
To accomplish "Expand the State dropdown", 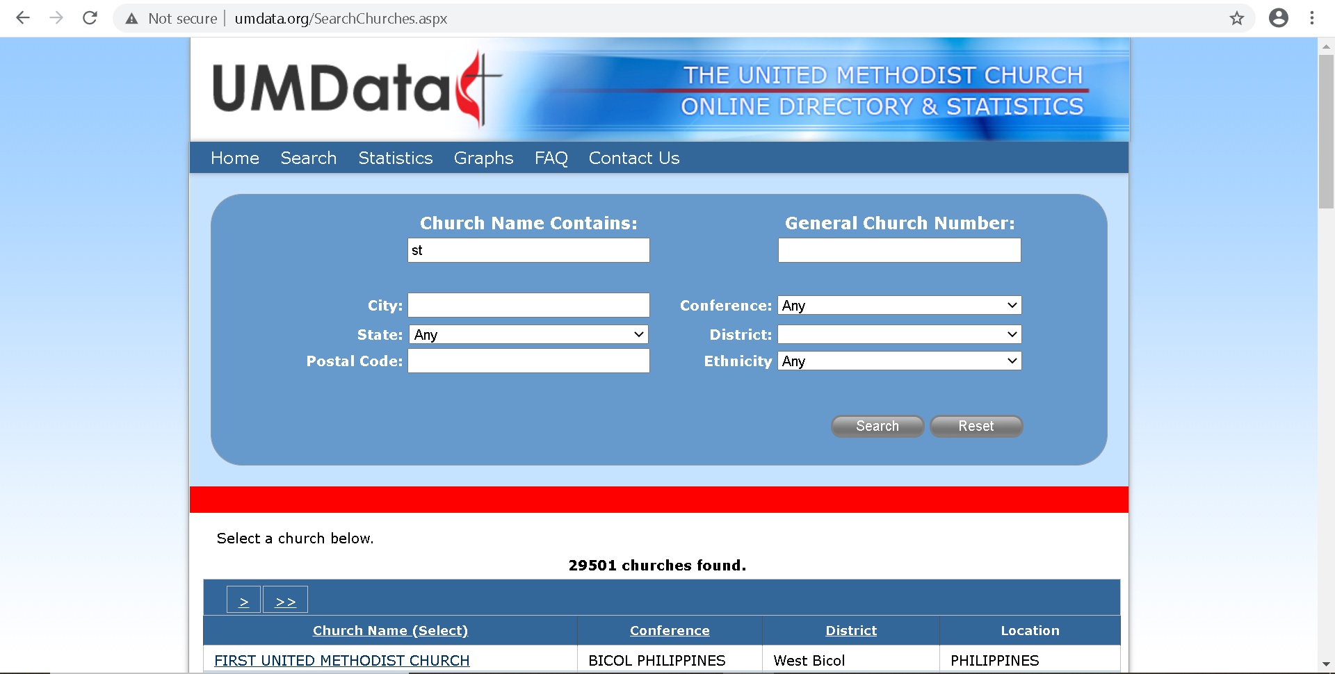I will [x=528, y=334].
